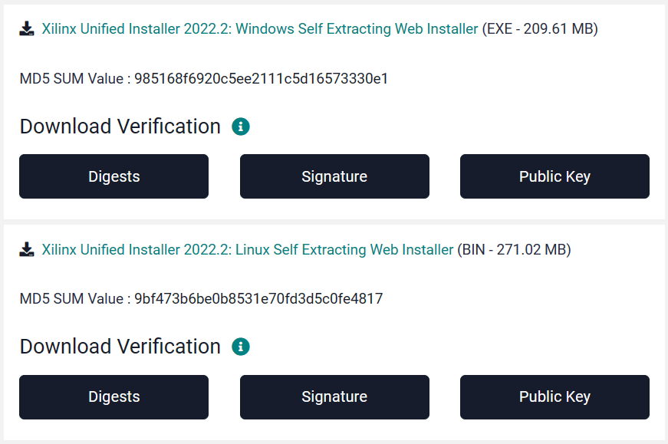Click the MD5 SUM Value label for Windows

tap(77, 78)
